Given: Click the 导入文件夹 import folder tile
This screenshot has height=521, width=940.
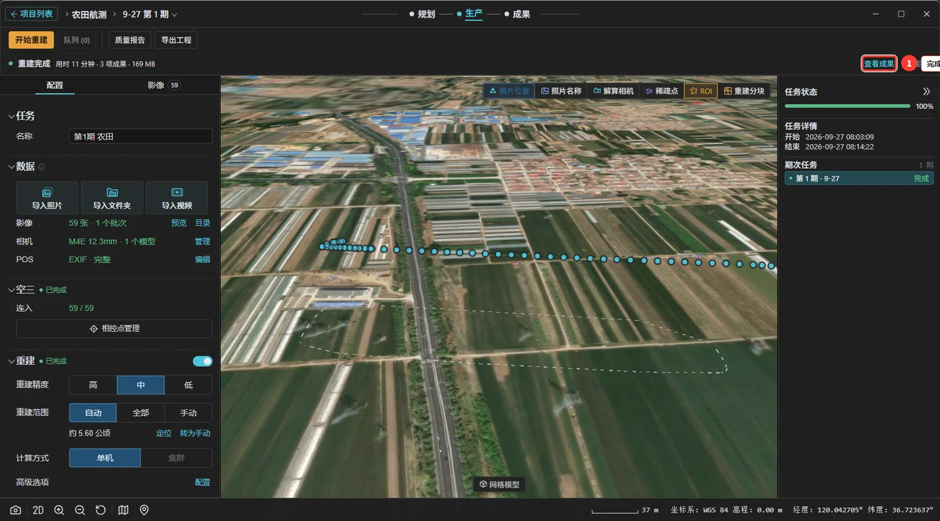Looking at the screenshot, I should click(x=112, y=198).
